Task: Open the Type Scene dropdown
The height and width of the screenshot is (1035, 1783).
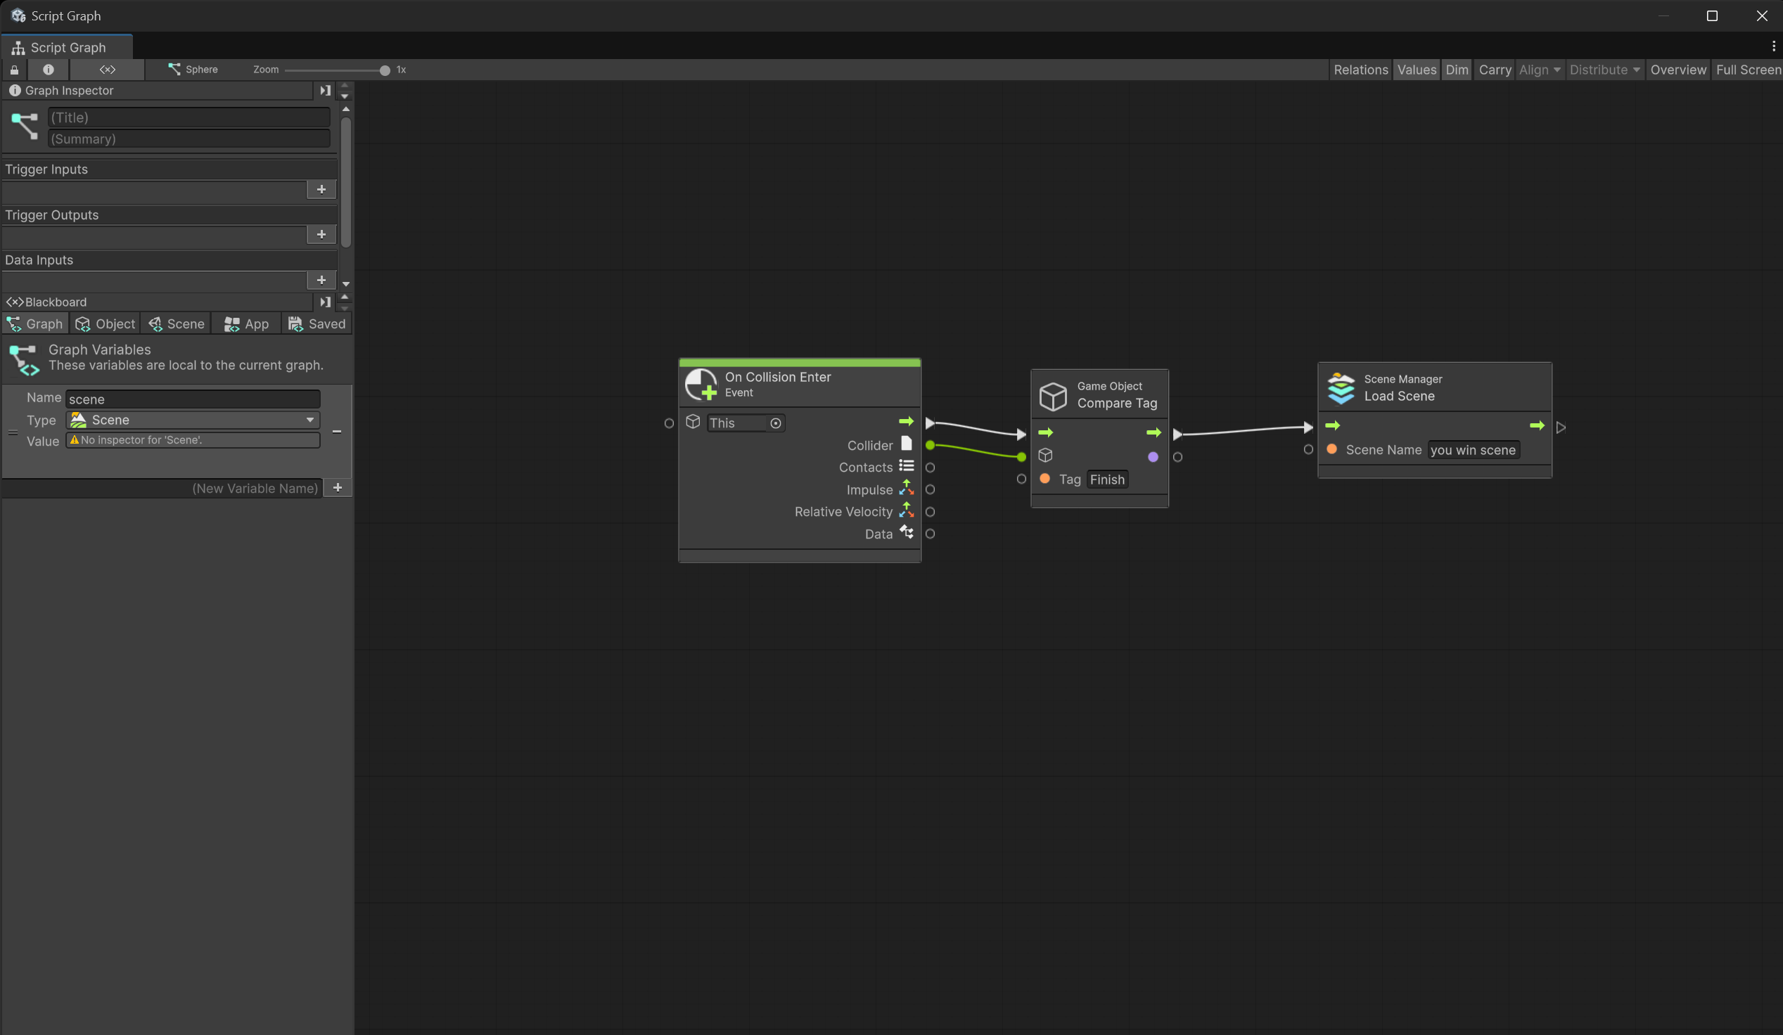Action: (193, 420)
